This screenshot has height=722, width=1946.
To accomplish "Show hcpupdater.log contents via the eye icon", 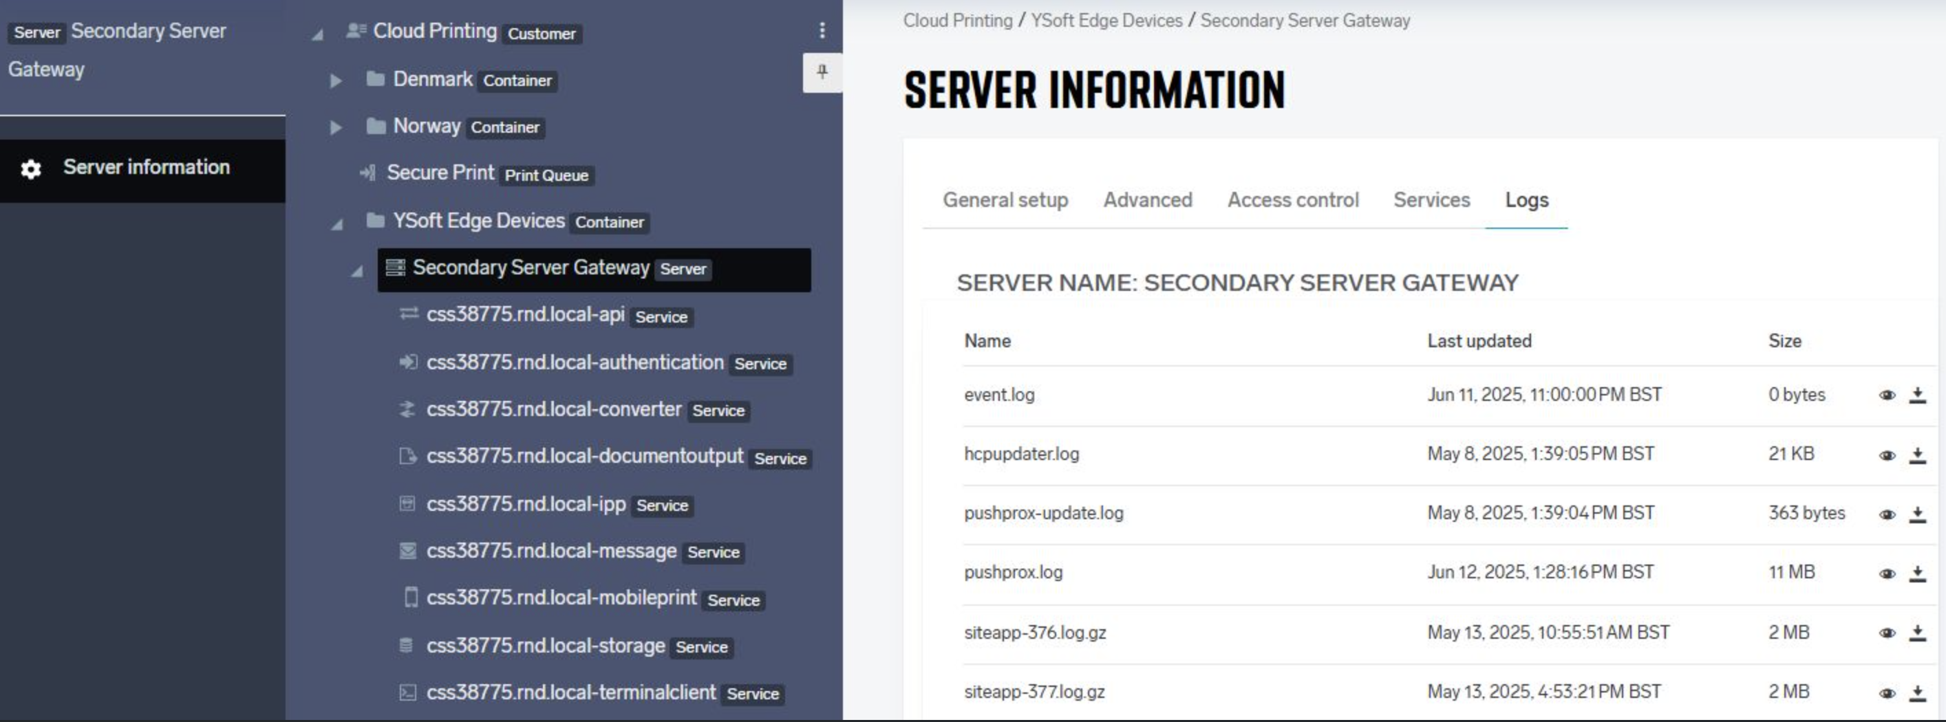I will coord(1887,455).
